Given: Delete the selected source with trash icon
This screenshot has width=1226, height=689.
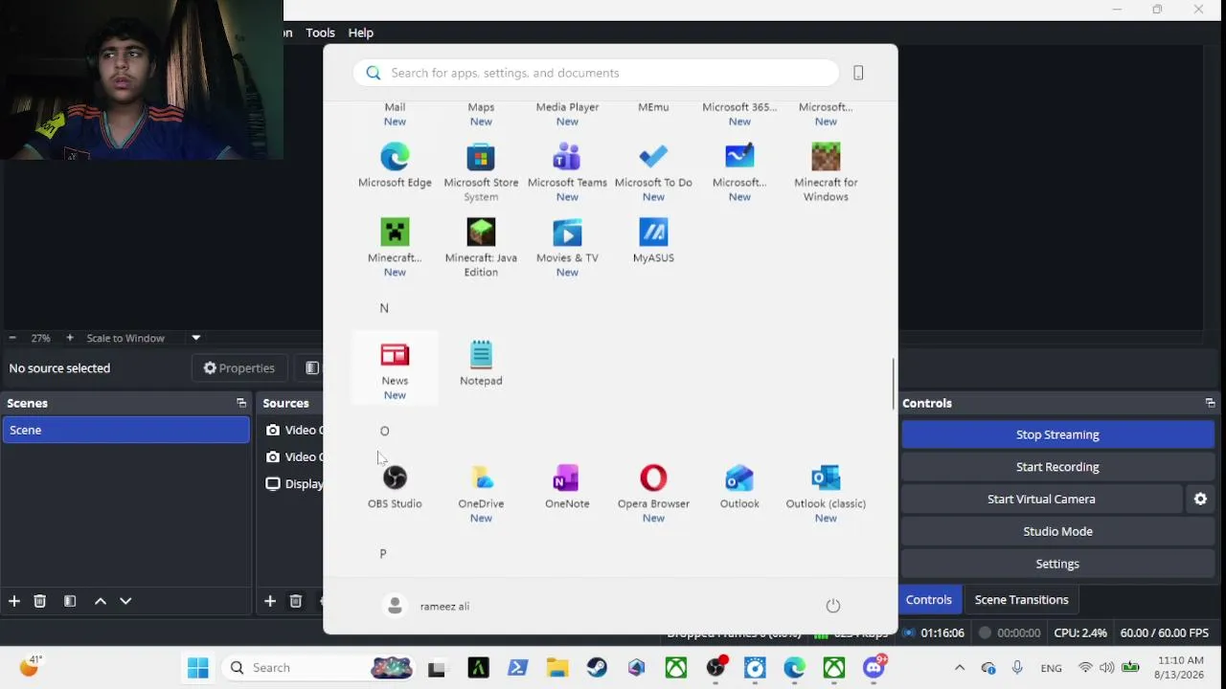Looking at the screenshot, I should pos(295,601).
